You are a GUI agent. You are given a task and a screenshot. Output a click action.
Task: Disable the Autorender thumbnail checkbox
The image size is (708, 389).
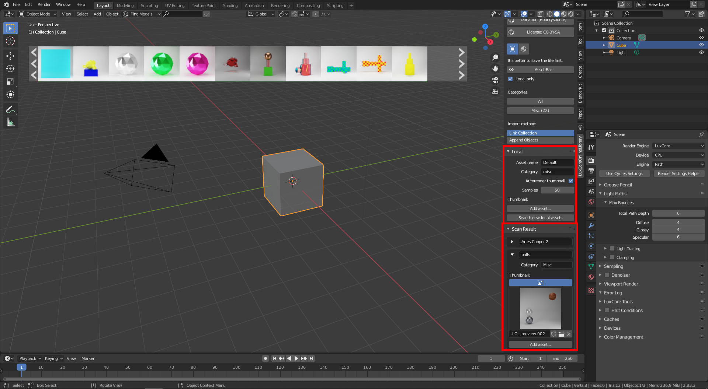[x=571, y=181]
